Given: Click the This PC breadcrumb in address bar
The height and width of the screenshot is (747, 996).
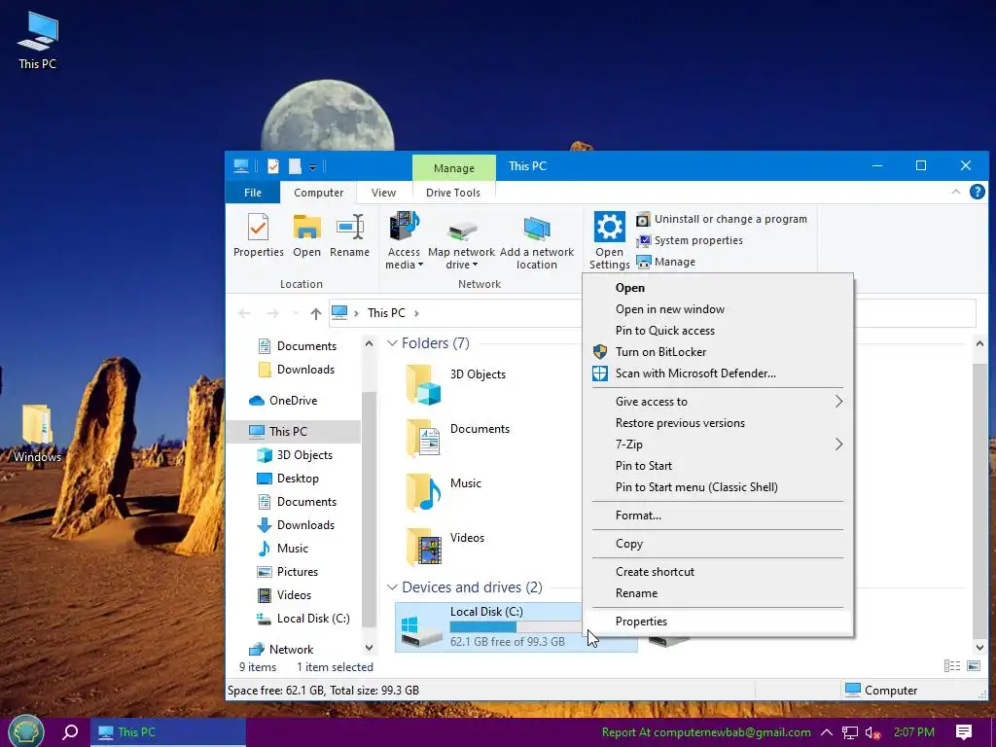Looking at the screenshot, I should point(386,313).
